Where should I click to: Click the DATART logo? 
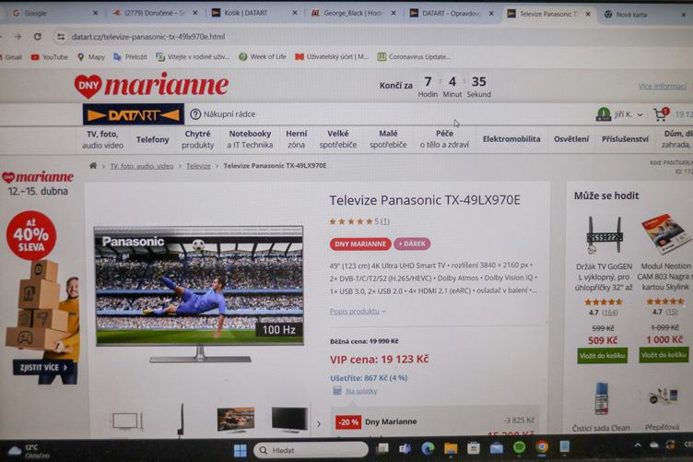133,115
